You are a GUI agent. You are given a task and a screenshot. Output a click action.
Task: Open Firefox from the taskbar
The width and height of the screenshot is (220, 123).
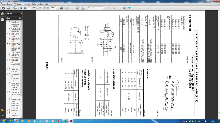tap(59, 121)
